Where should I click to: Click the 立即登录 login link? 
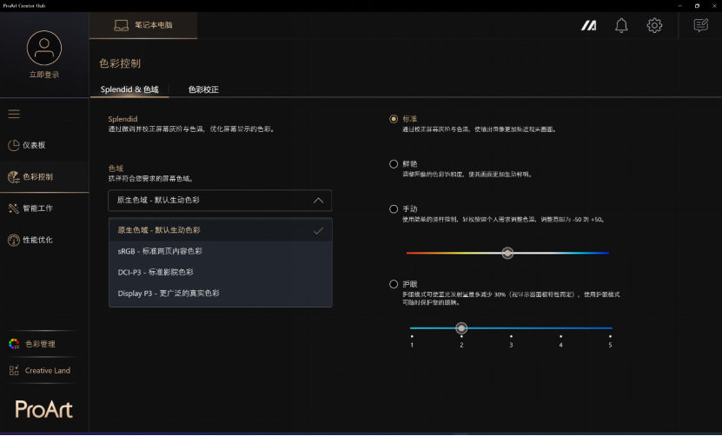pyautogui.click(x=44, y=75)
